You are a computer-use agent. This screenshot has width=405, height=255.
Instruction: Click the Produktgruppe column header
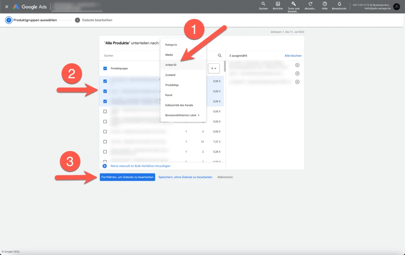click(119, 68)
